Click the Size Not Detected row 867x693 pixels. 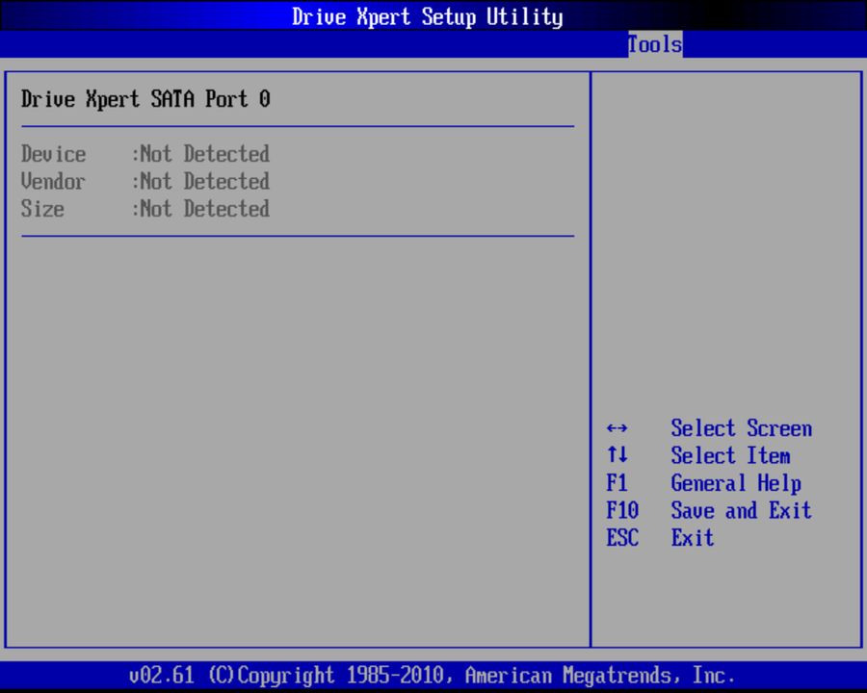point(145,209)
